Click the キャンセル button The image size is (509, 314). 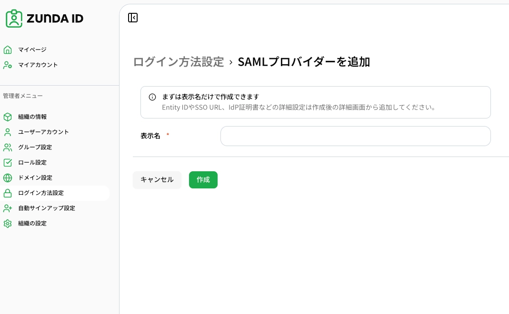[157, 180]
